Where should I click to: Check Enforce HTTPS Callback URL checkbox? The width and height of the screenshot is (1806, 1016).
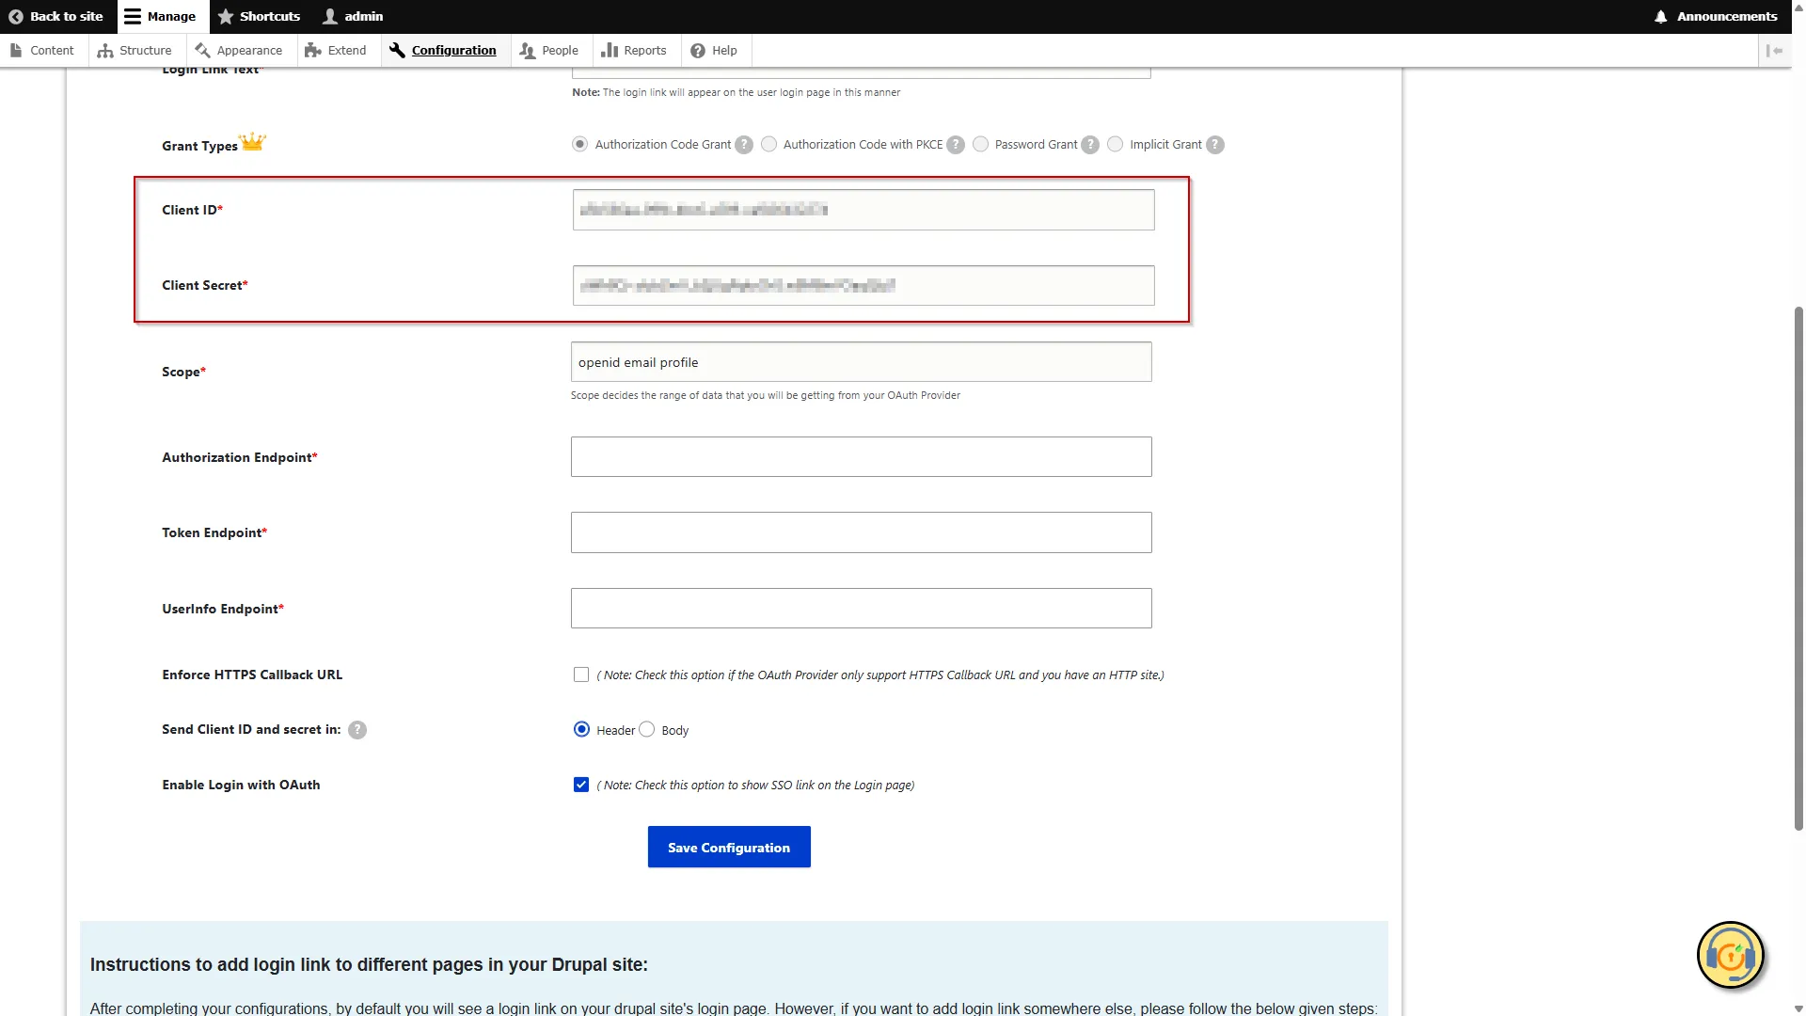point(581,675)
